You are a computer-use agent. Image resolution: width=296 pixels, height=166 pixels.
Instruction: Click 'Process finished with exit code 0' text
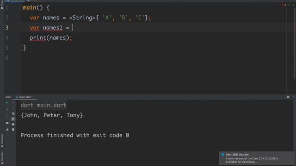[75, 135]
